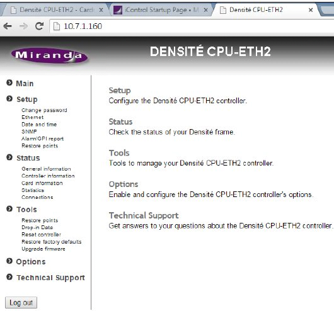Open Technical Support in the sidebar
The width and height of the screenshot is (334, 311).
[x=50, y=278]
